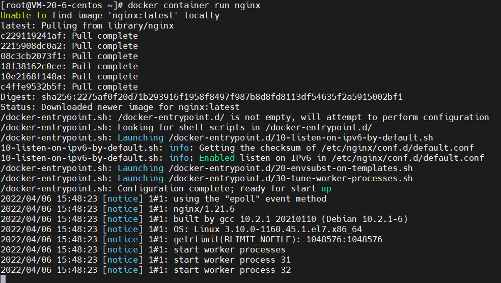Click '/etc/nginx/conf.d/default.conf' on the checksum line
Viewport: 501px width, 283px height.
[398, 148]
